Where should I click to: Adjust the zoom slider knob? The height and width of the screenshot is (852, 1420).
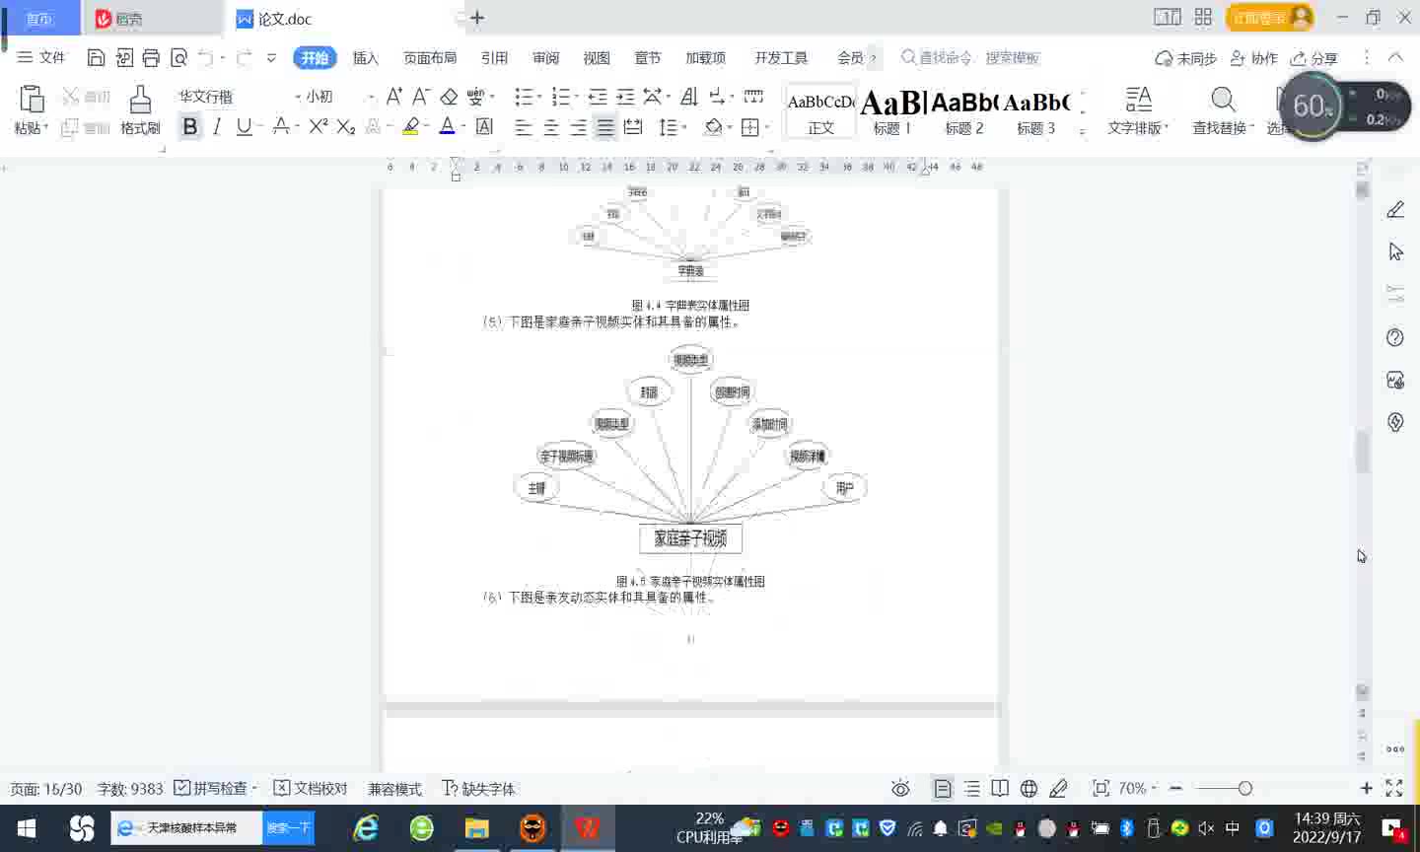coord(1244,788)
